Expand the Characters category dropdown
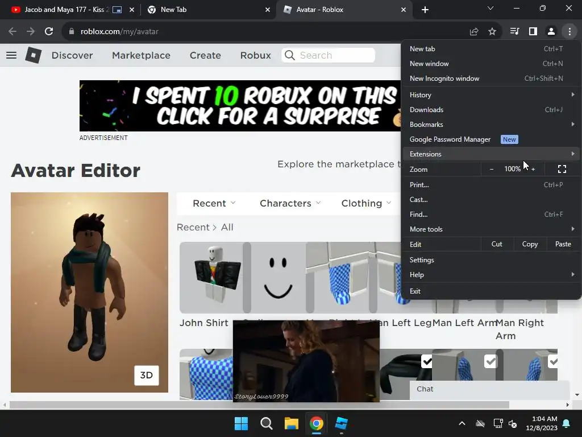The height and width of the screenshot is (437, 582). coord(290,203)
